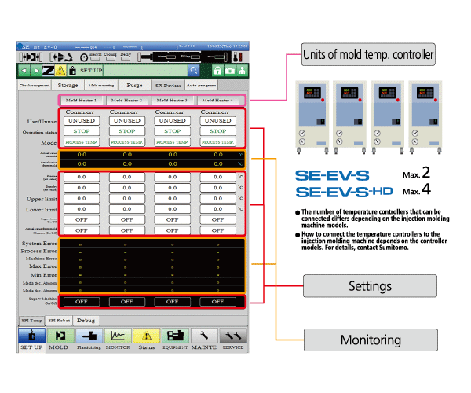Toggle Superv.Machine OFF for Mold Heater 1
The width and height of the screenshot is (471, 393).
(82, 302)
